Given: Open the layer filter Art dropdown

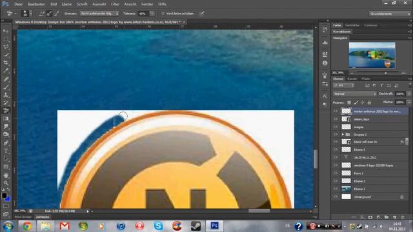Looking at the screenshot, I should pyautogui.click(x=344, y=86).
